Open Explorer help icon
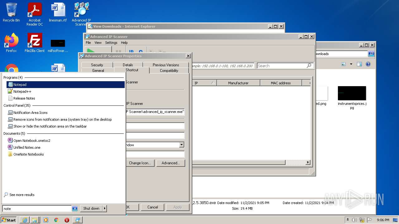Screen dimensions: 399x224 [x=368, y=64]
